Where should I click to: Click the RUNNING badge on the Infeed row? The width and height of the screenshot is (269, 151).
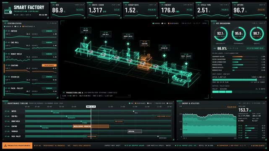pos(49,31)
